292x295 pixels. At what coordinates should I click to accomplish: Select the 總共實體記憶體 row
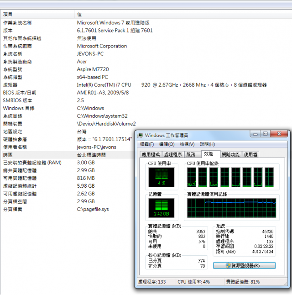pyautogui.click(x=68, y=170)
